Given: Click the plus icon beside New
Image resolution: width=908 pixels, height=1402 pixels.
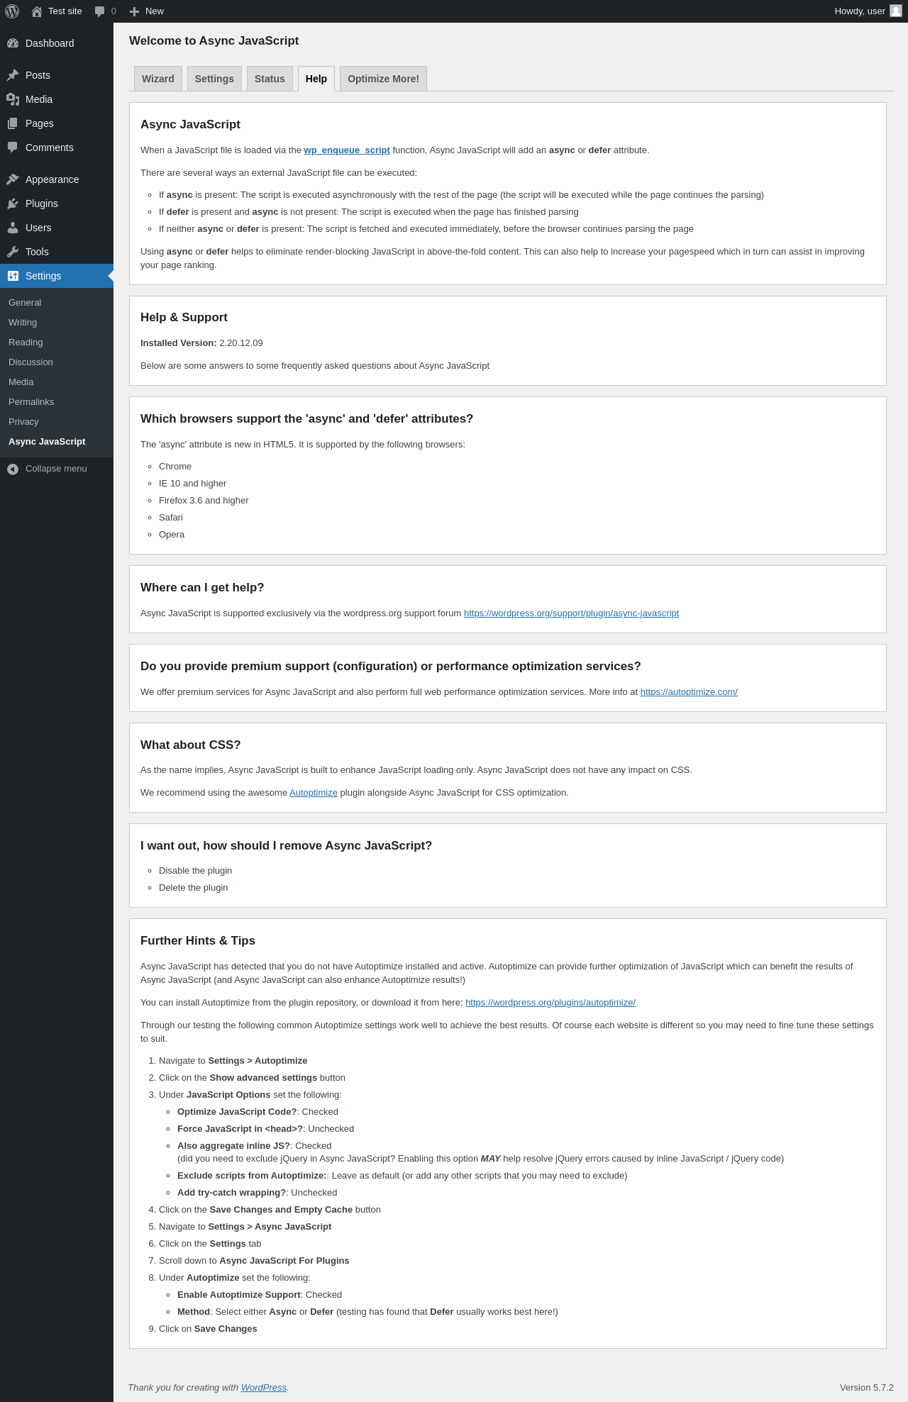Looking at the screenshot, I should coord(134,11).
